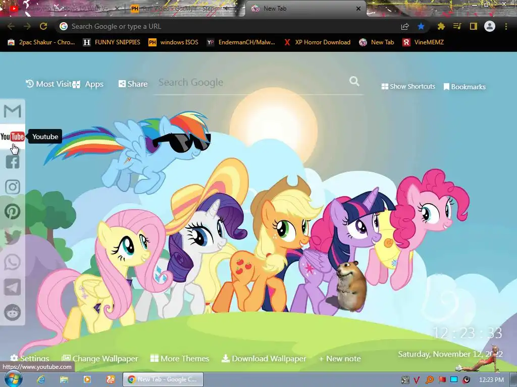Open the Extensions puzzle icon

[441, 26]
